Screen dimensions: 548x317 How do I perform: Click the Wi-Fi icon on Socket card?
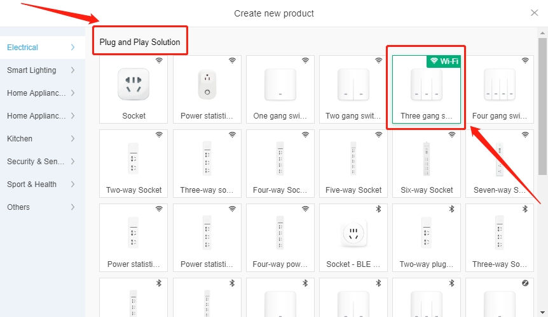(159, 61)
